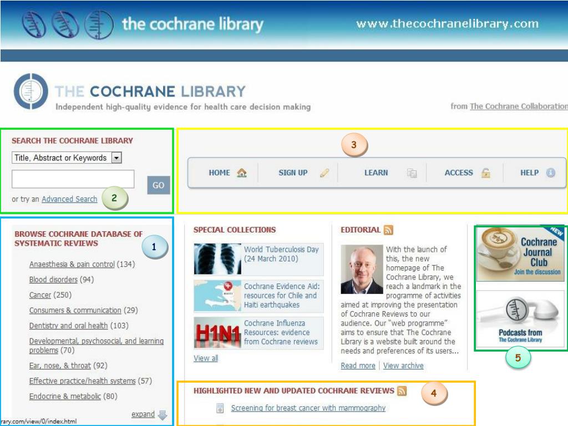The width and height of the screenshot is (568, 426).
Task: Click the editor's portrait photo
Action: [x=362, y=269]
